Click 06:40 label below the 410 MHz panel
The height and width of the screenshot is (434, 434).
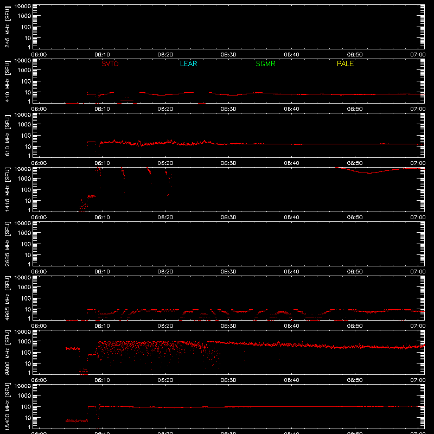291,109
